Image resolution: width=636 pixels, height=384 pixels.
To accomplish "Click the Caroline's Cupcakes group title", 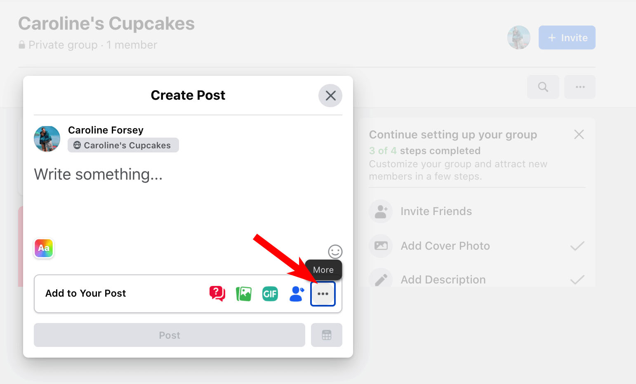I will tap(106, 23).
